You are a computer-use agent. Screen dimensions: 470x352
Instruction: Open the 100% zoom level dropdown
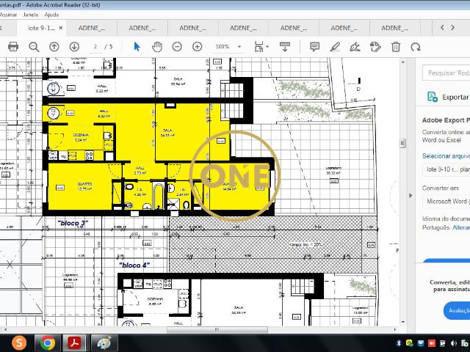click(239, 46)
